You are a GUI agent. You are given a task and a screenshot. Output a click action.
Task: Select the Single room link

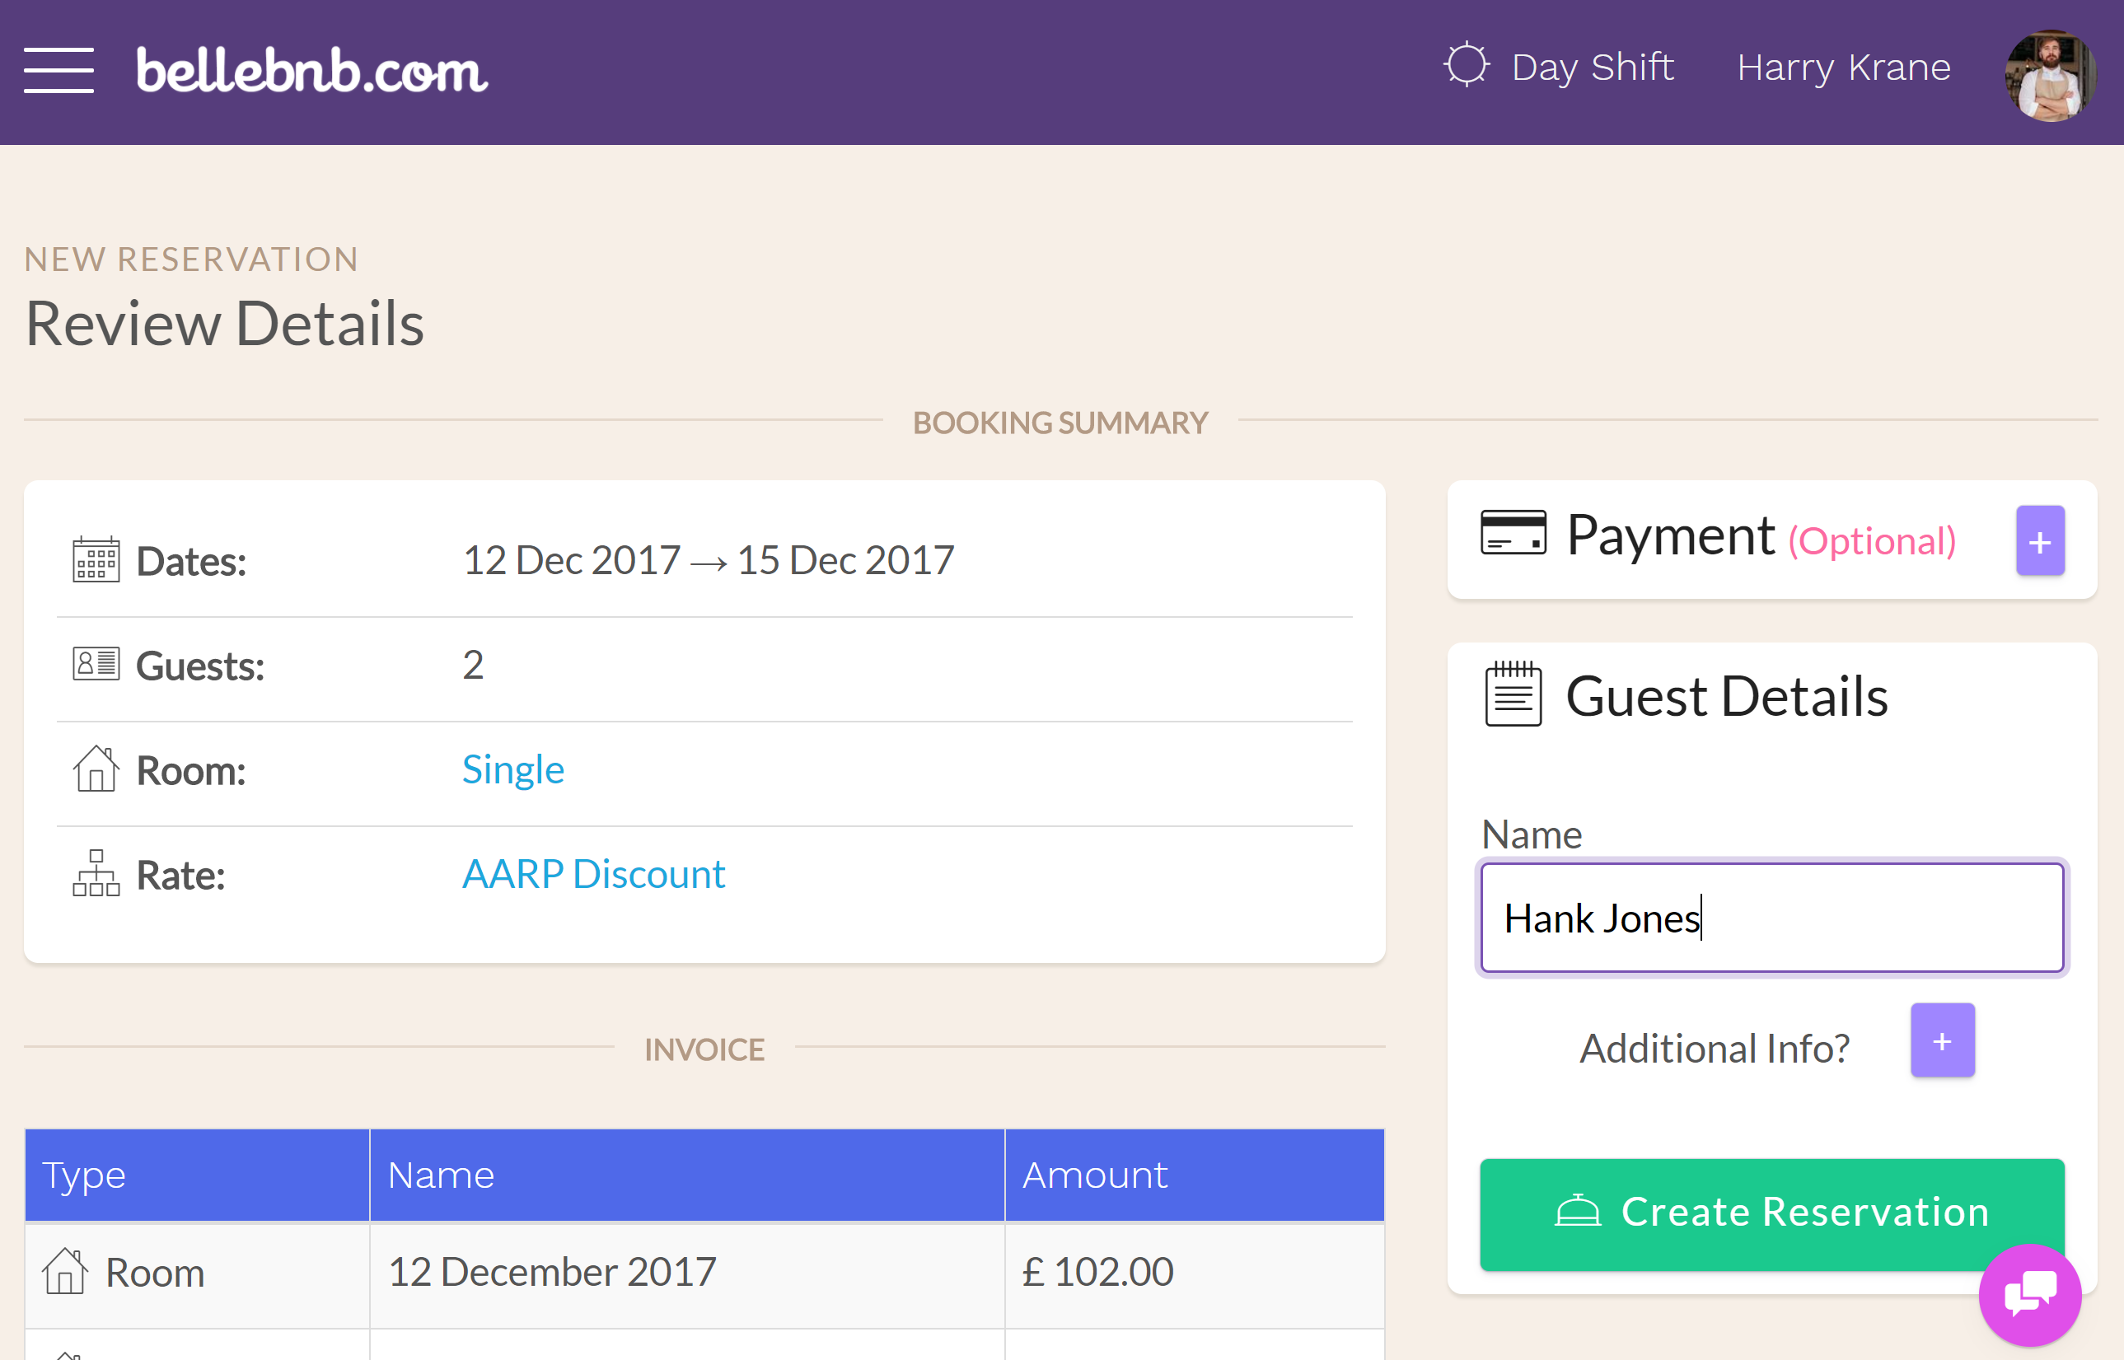512,769
